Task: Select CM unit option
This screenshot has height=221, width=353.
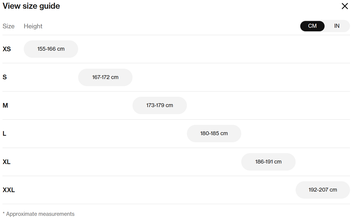Action: (x=312, y=26)
